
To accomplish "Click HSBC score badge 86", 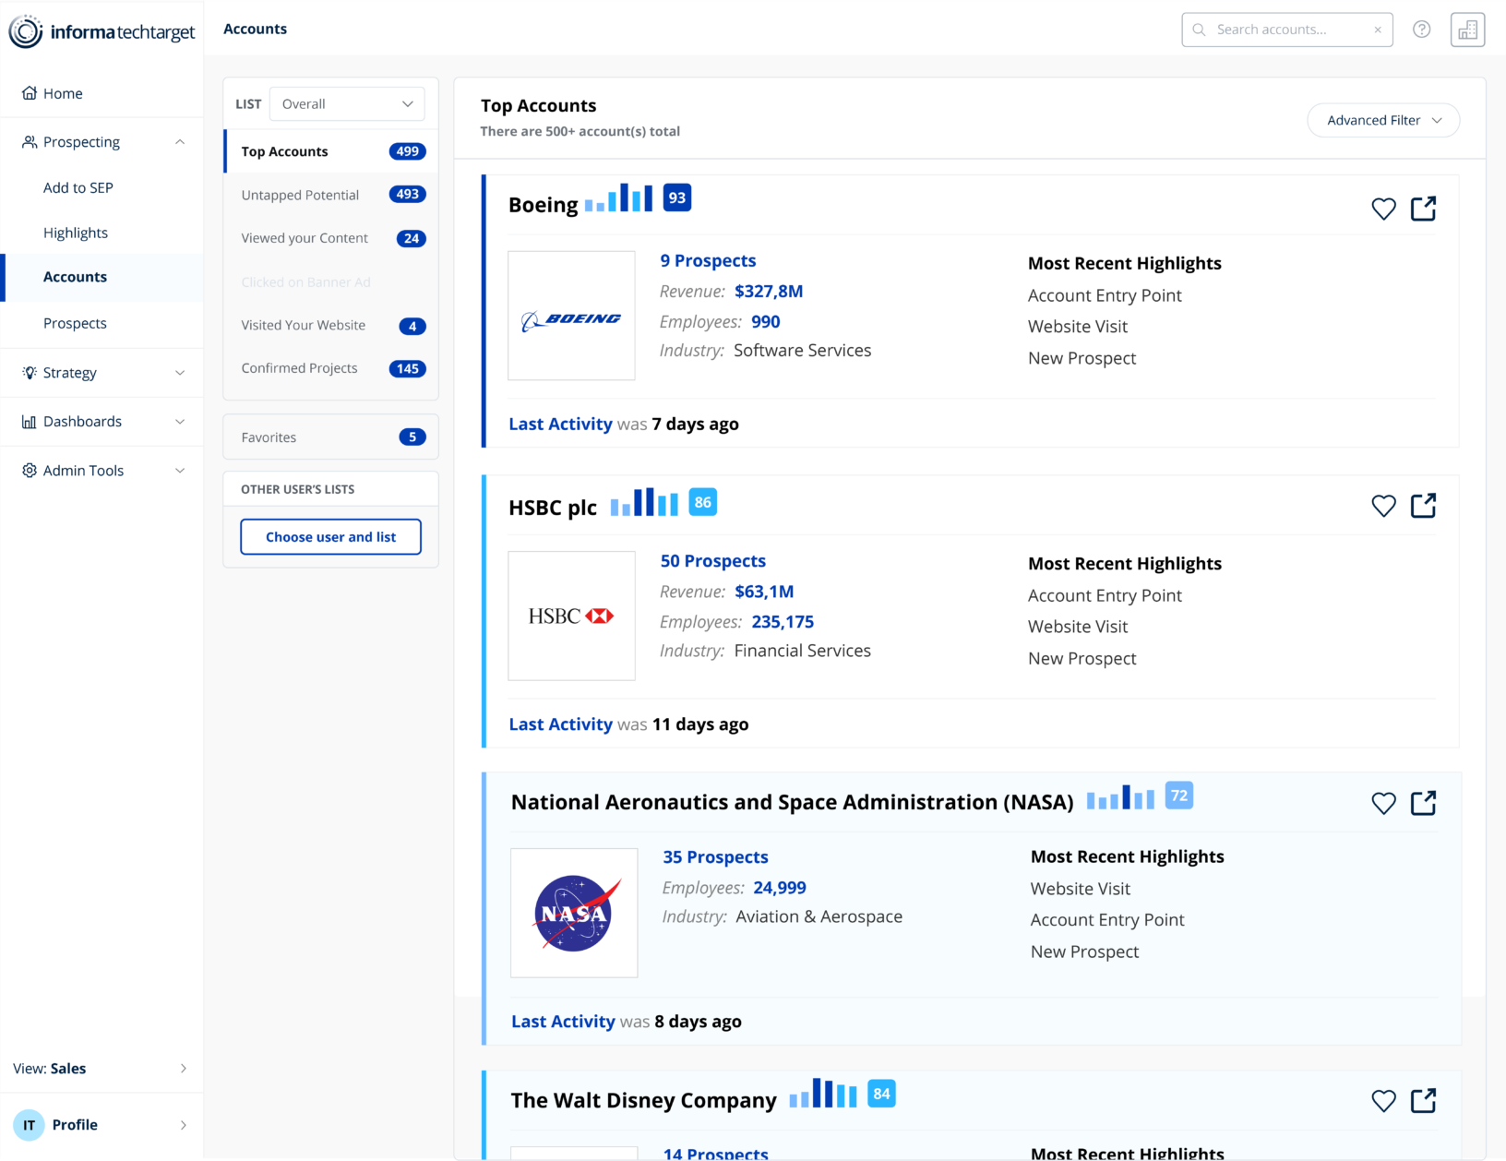I will (x=703, y=502).
